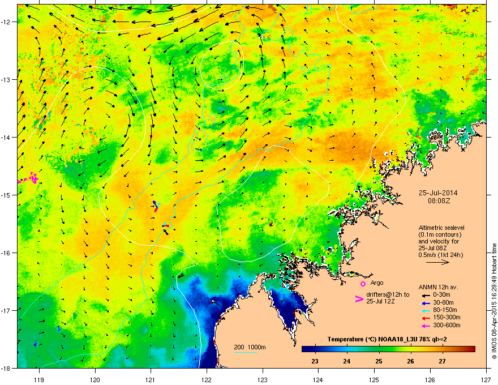Click the '26' color bar tick label
Image resolution: width=498 pixels, height=385 pixels.
point(411,361)
